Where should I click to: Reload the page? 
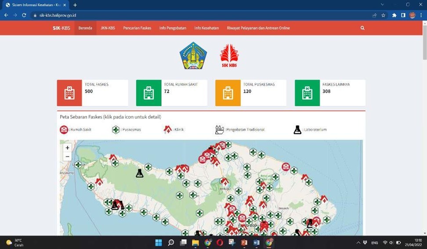(x=24, y=15)
